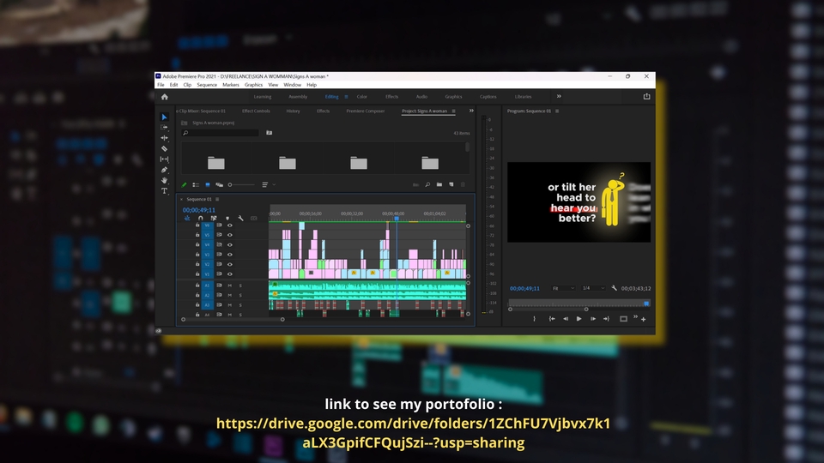This screenshot has height=463, width=824.
Task: Step Back one frame in Program monitor
Action: [x=566, y=319]
